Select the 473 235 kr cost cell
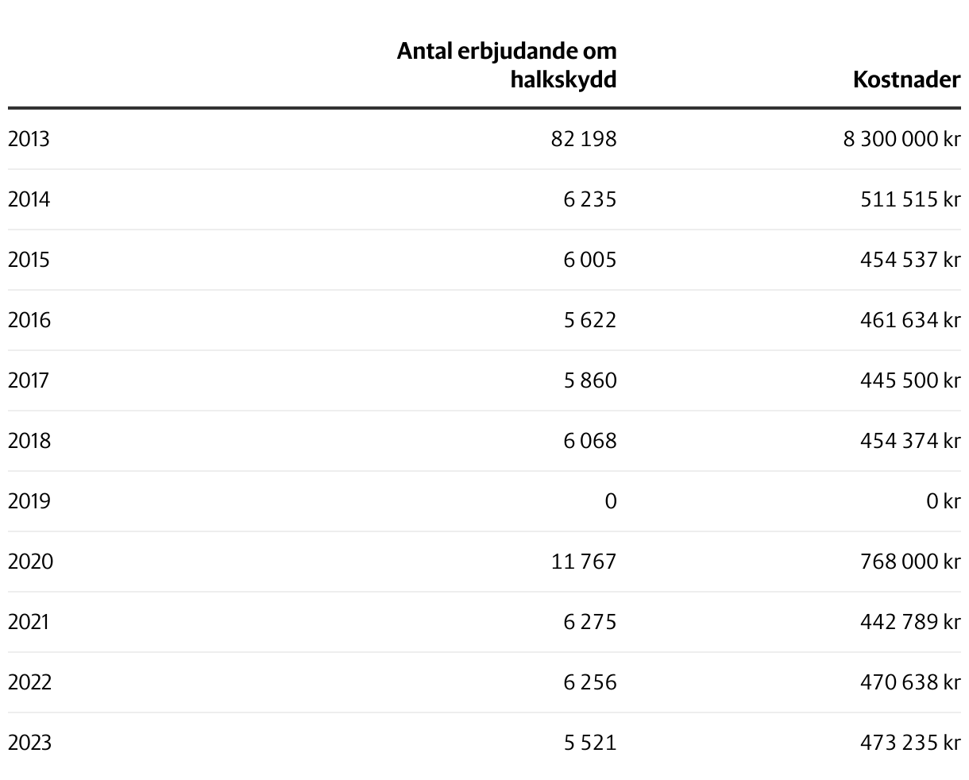The width and height of the screenshot is (969, 780). (x=910, y=743)
